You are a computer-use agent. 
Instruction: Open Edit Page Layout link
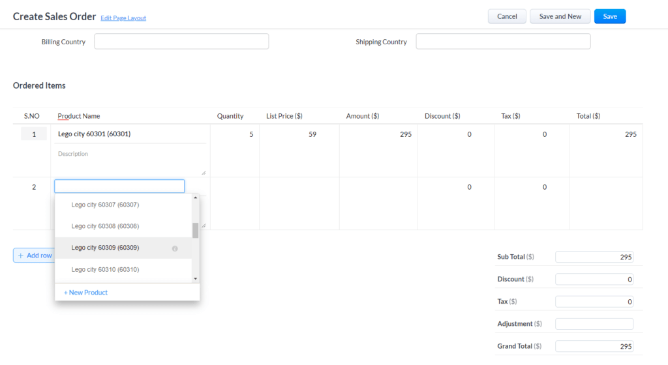123,18
